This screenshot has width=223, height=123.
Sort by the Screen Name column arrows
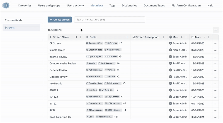(76, 37)
